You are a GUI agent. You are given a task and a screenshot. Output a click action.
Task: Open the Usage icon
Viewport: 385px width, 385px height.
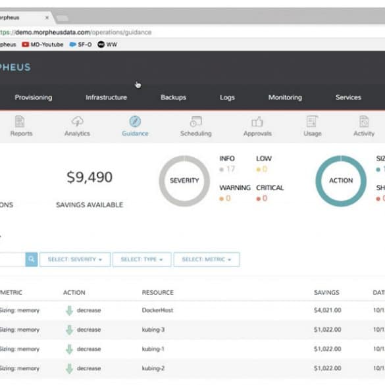pyautogui.click(x=313, y=121)
